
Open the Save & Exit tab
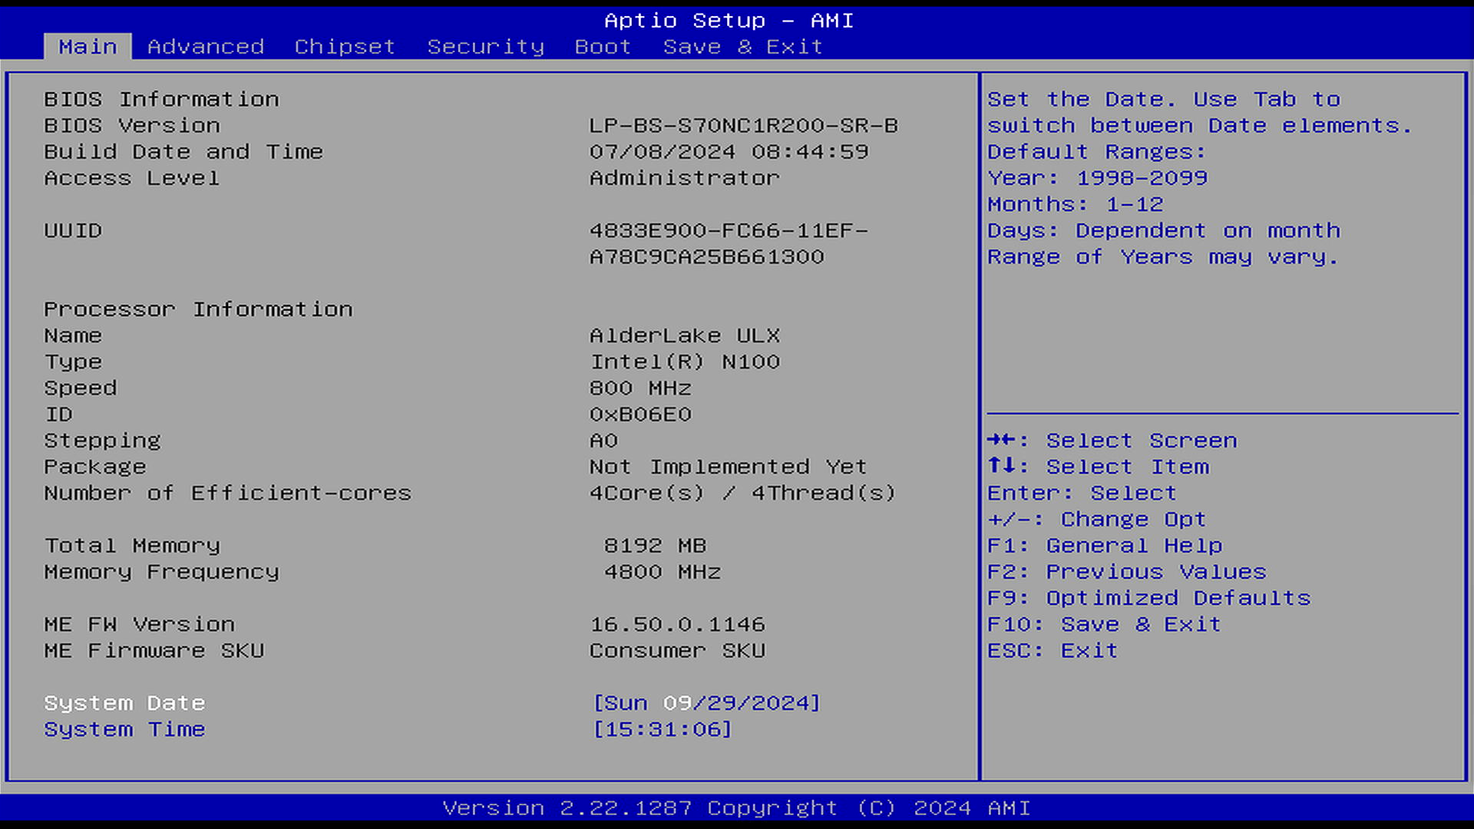pyautogui.click(x=742, y=47)
